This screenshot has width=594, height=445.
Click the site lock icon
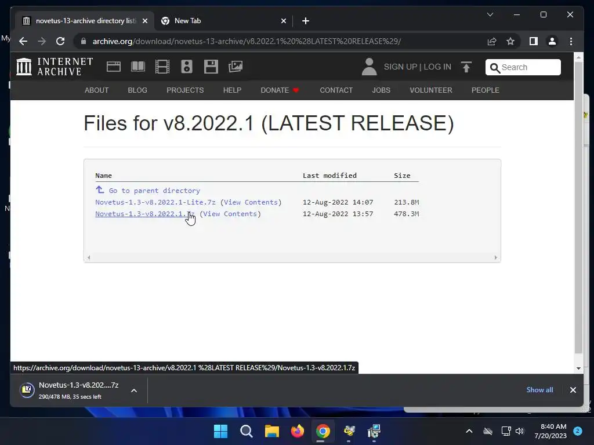pos(84,41)
